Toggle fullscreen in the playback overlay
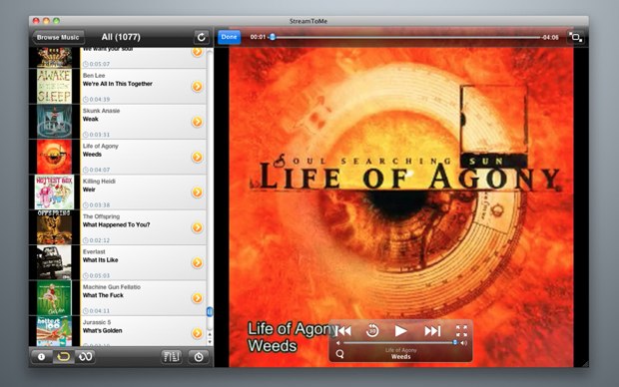619x387 pixels. (461, 330)
